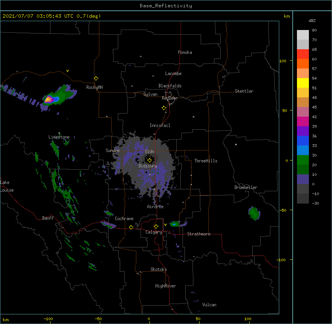The width and height of the screenshot is (332, 324).
Task: Click the RedDeer city label
Action: click(x=169, y=98)
